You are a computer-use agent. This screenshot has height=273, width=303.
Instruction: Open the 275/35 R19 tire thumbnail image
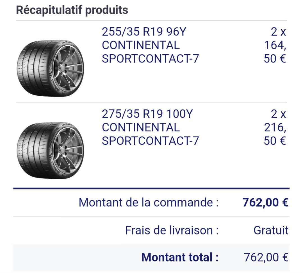tap(51, 151)
